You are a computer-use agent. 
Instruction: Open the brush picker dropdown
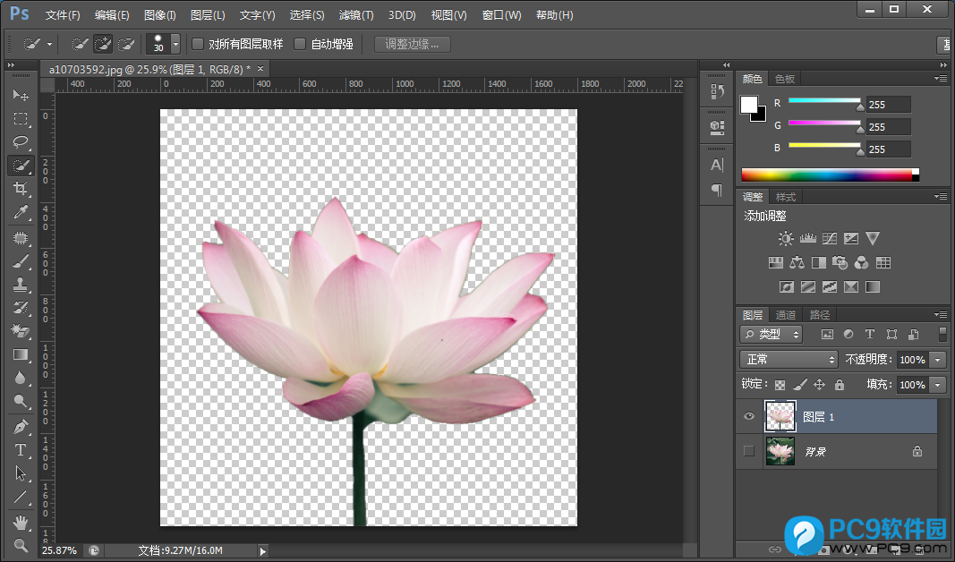(175, 44)
